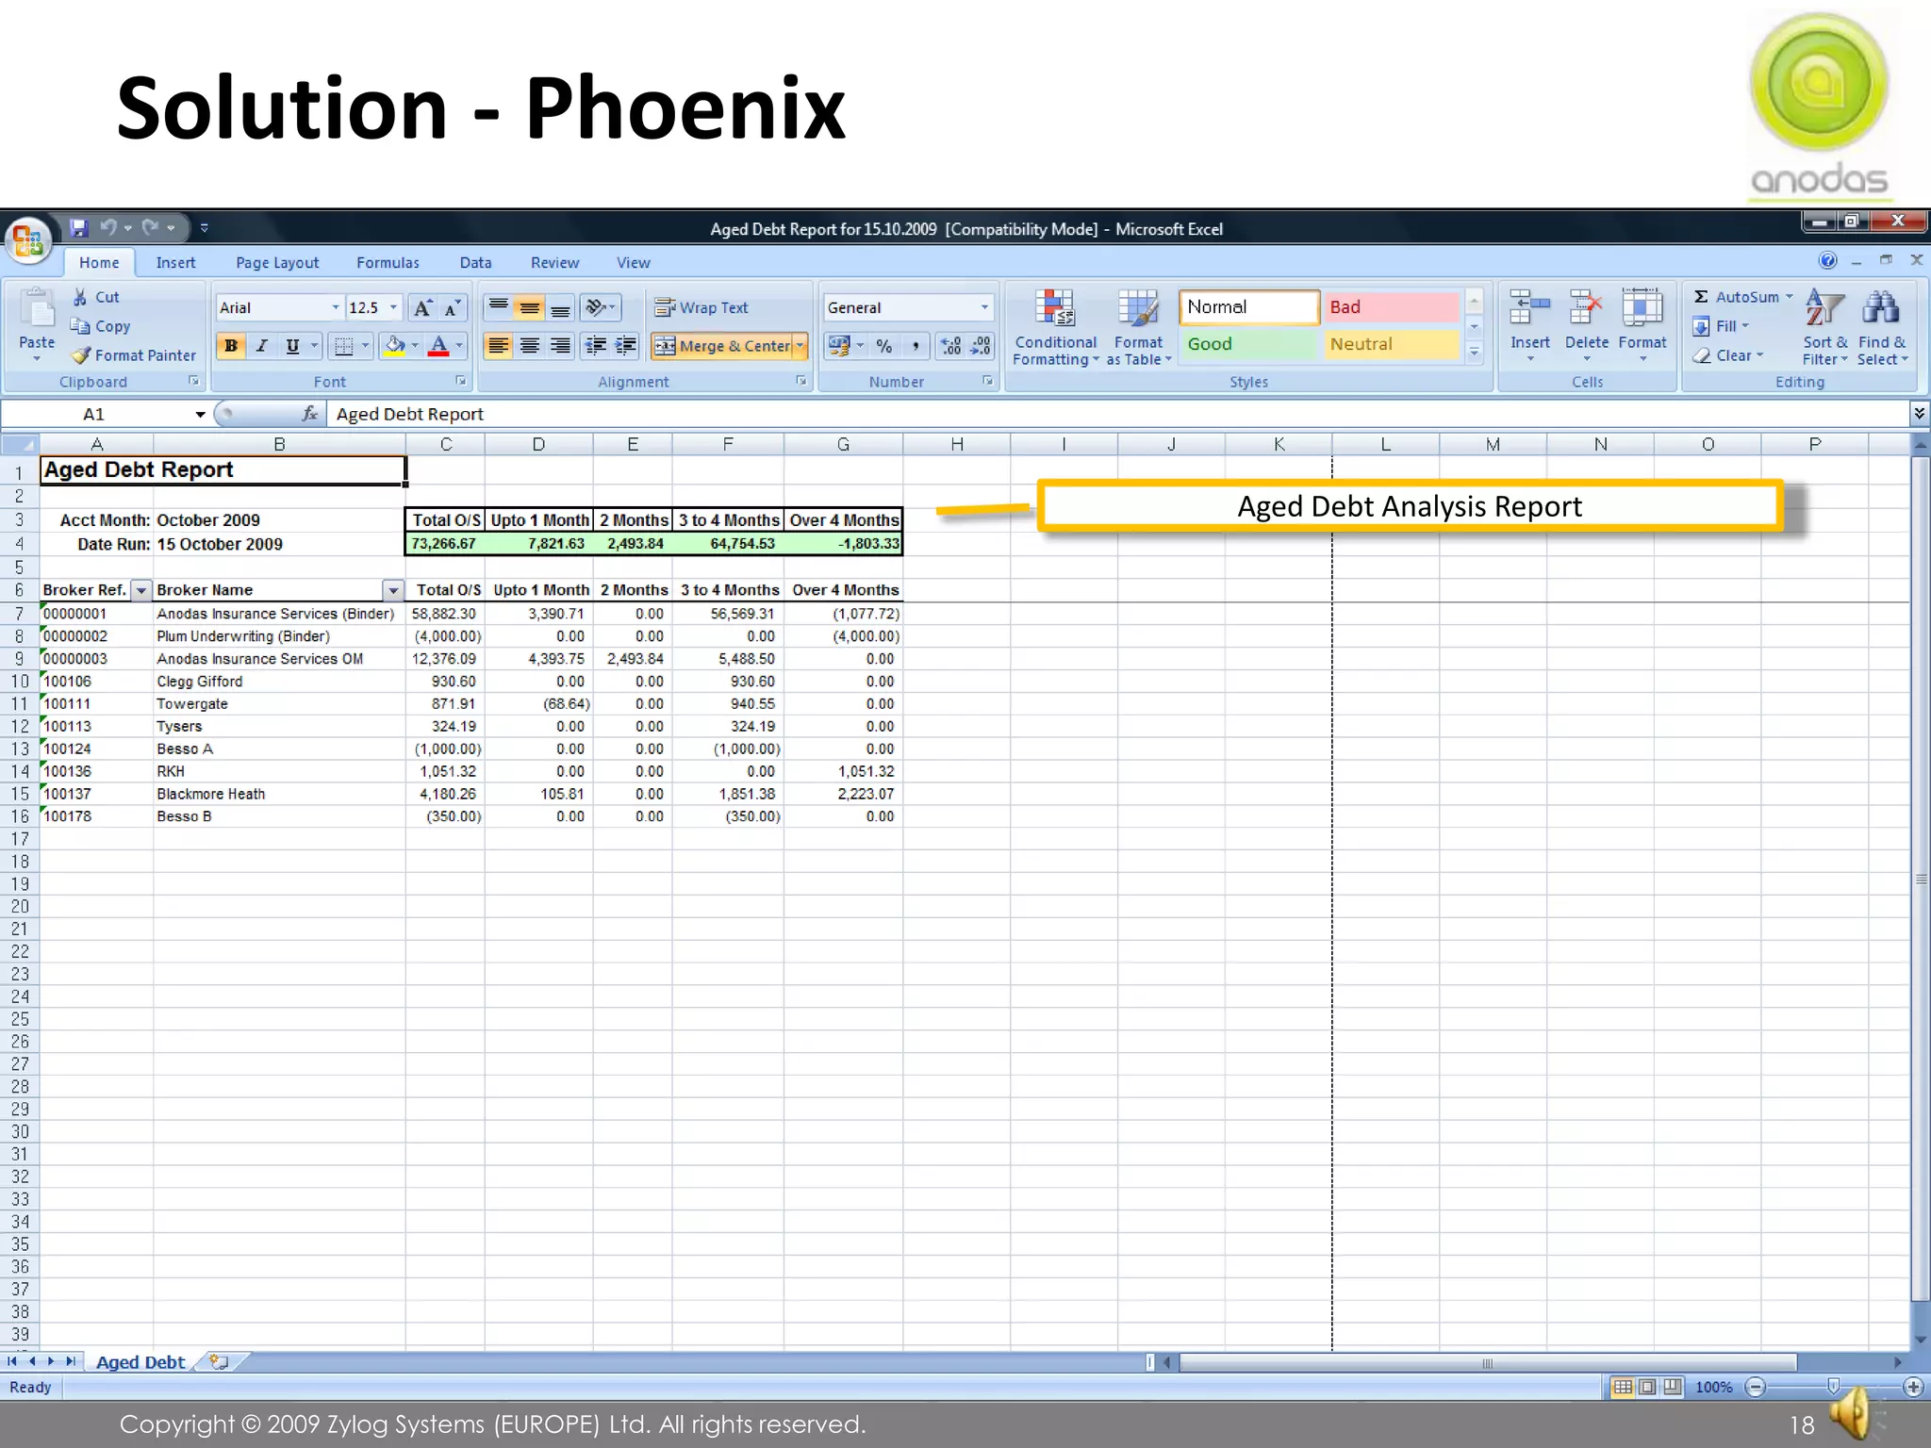Open the Formulas ribbon tab
1931x1448 pixels.
click(x=388, y=263)
